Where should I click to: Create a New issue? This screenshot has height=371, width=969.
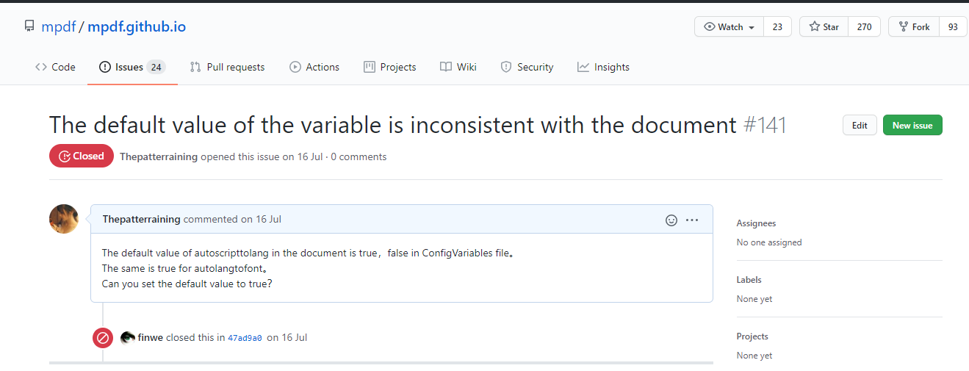pyautogui.click(x=912, y=126)
